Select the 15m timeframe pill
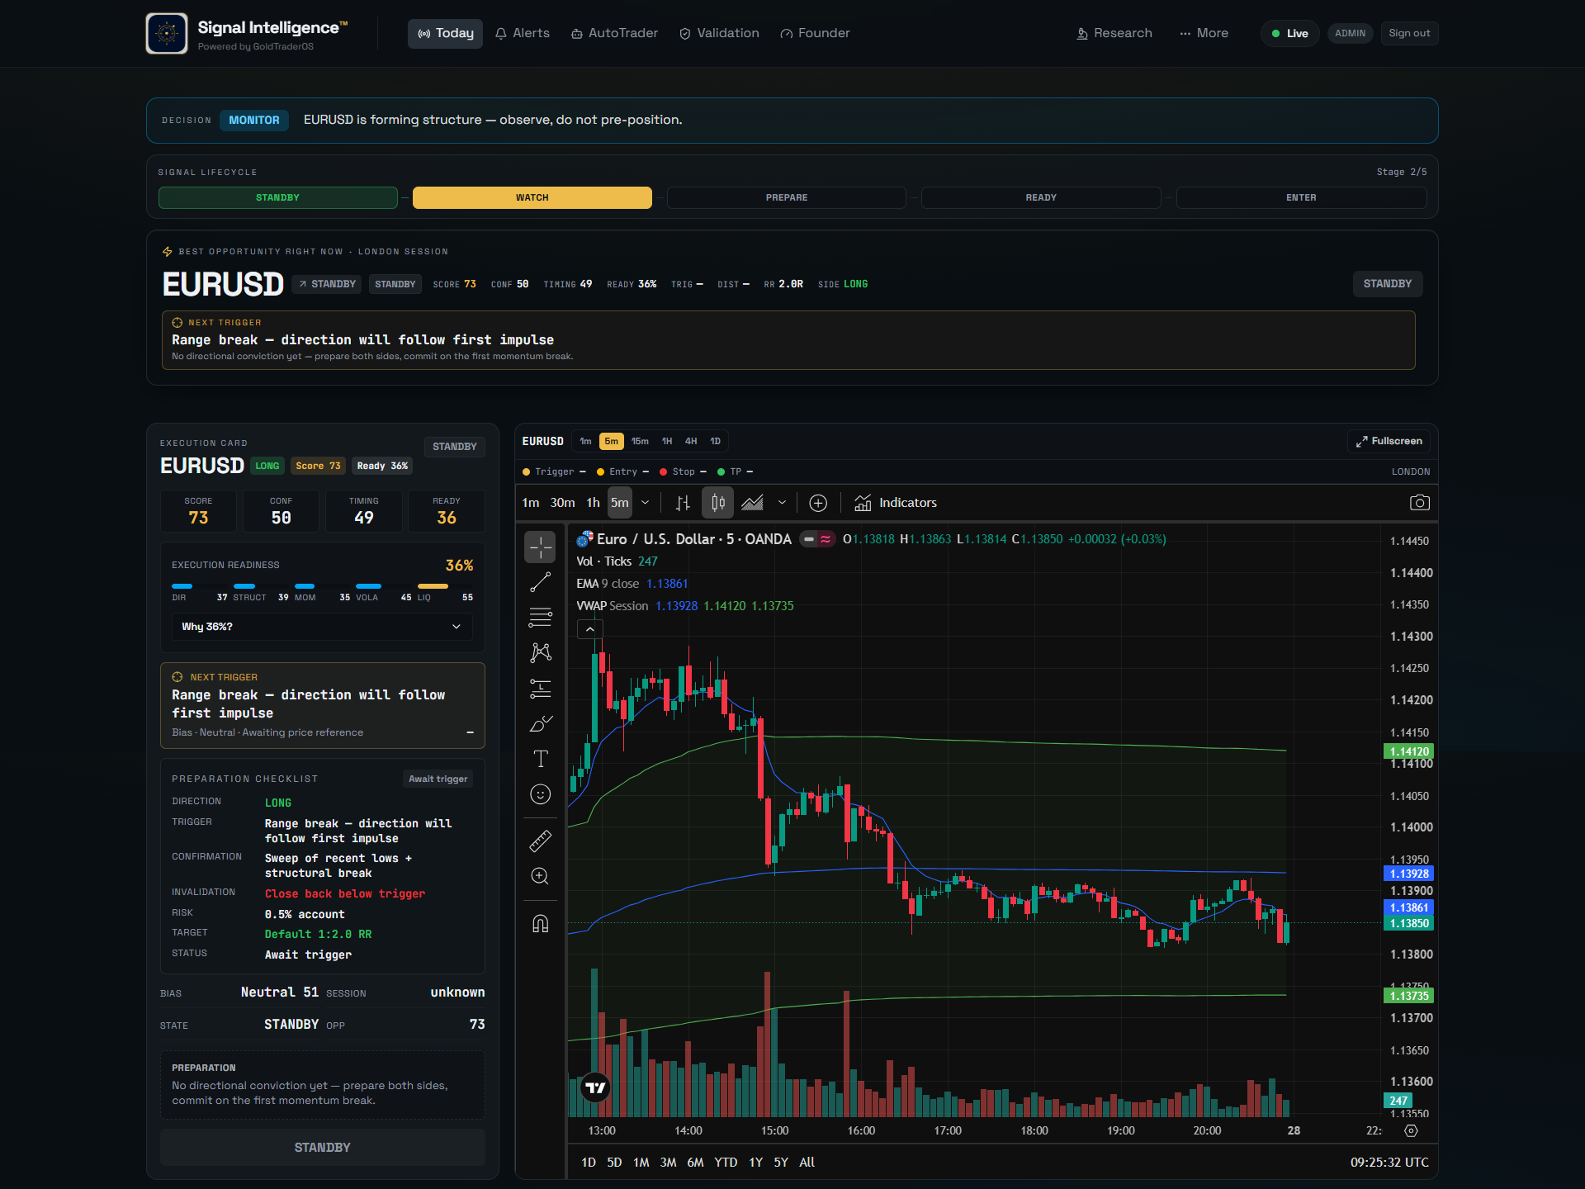Screen dimensions: 1585x1189 [640, 442]
